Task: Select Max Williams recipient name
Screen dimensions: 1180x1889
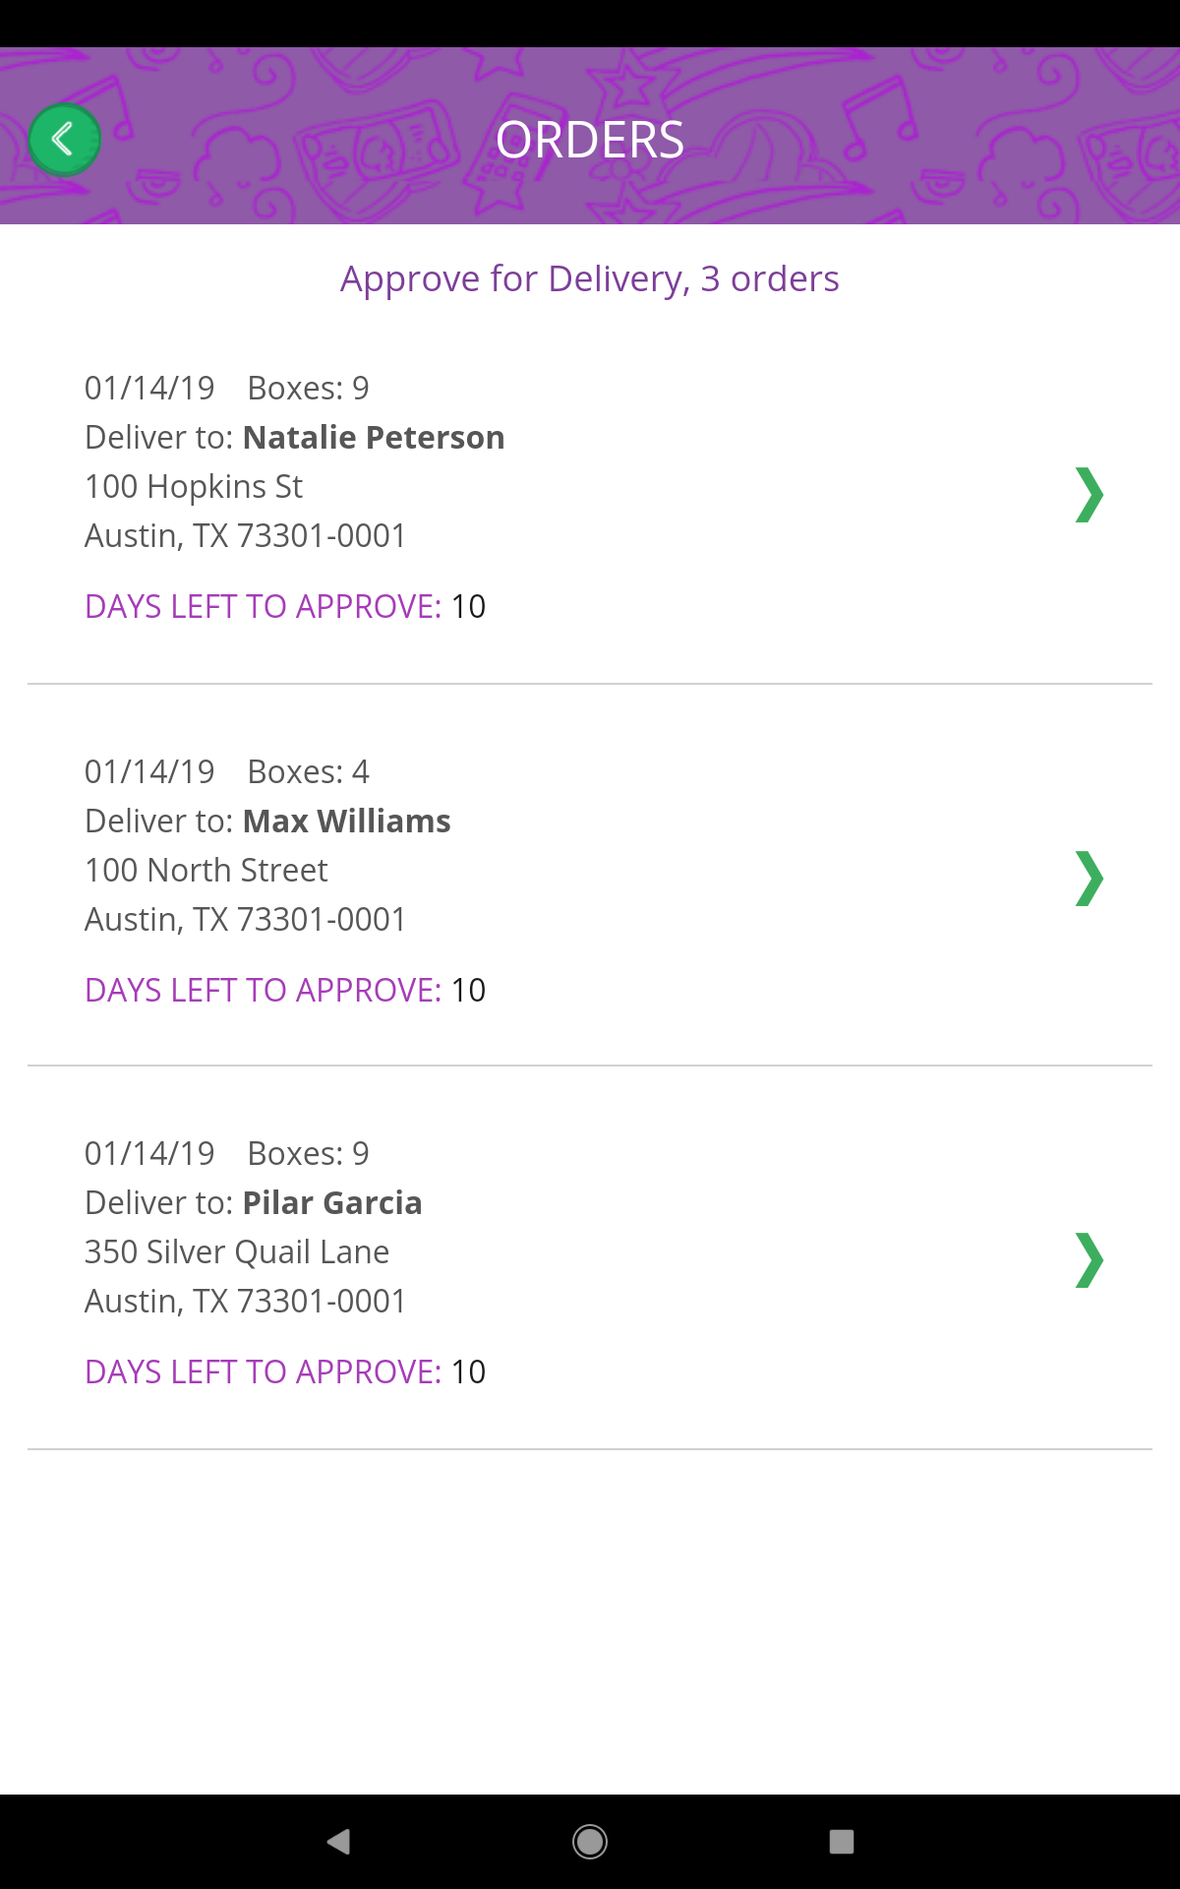Action: [346, 822]
